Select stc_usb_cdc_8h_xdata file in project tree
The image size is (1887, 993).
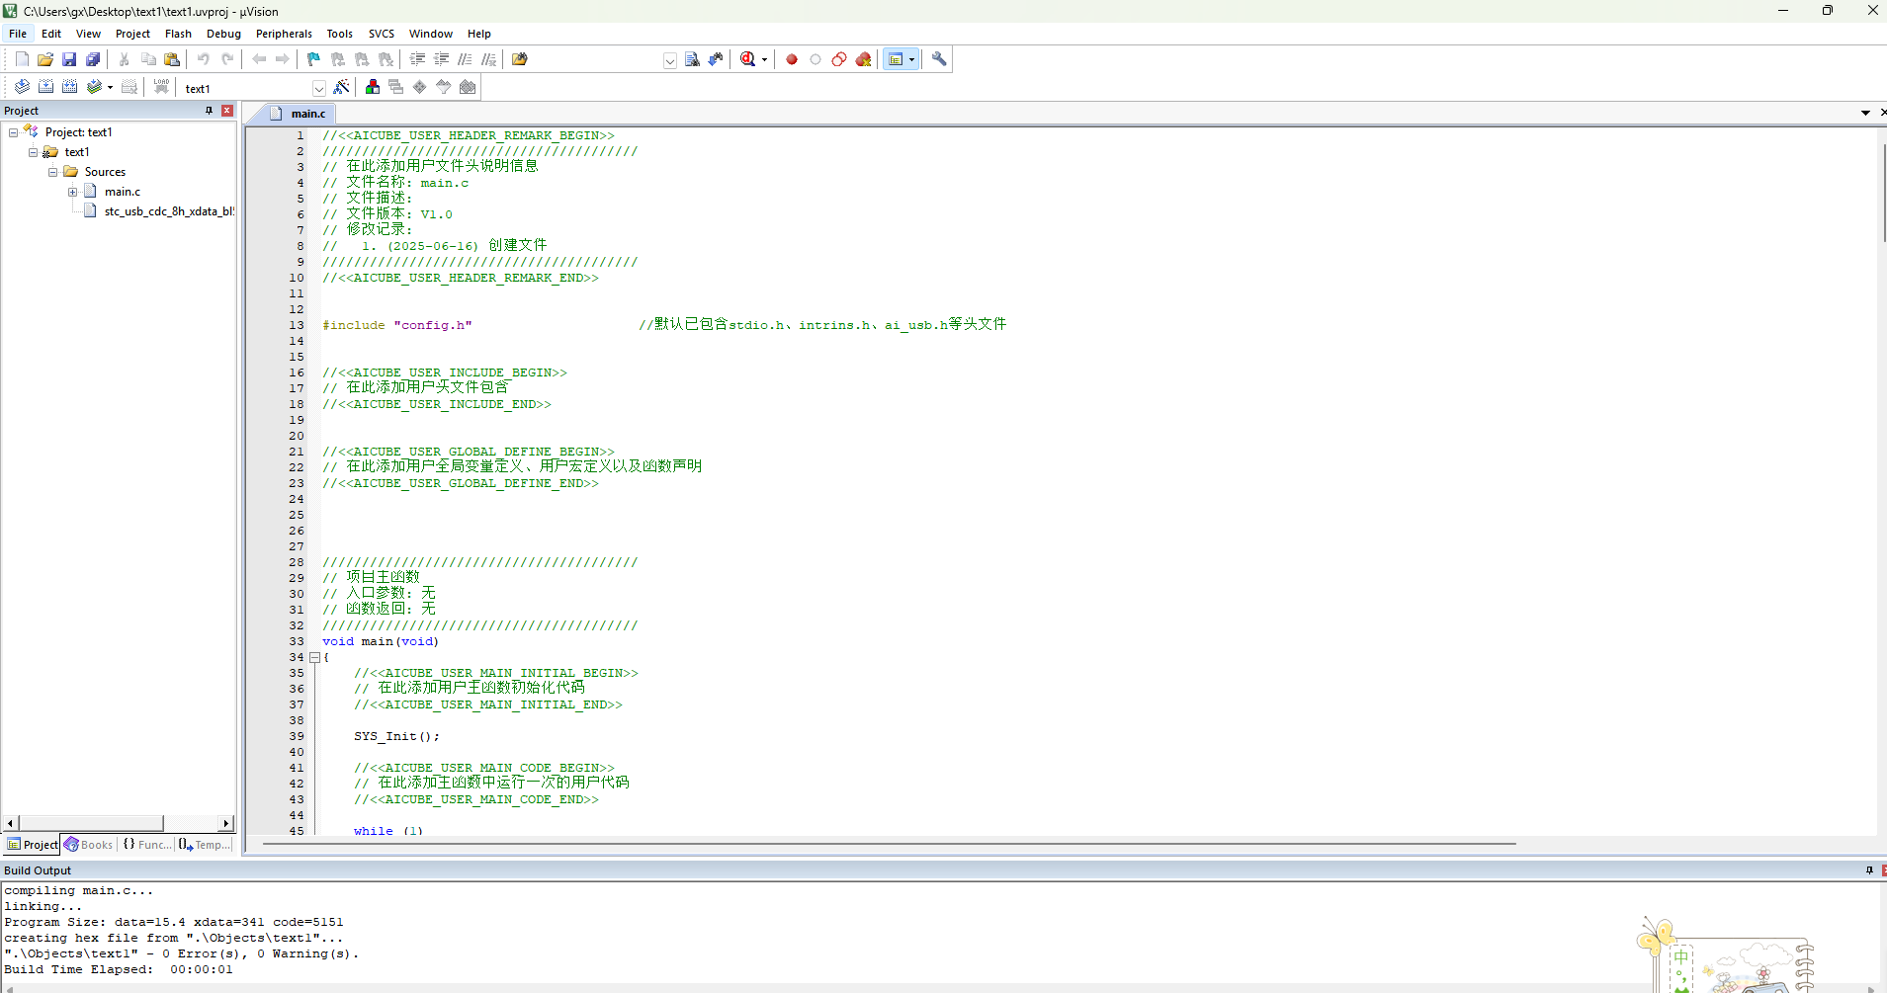[168, 211]
